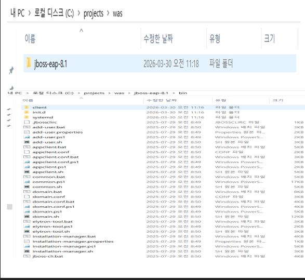This screenshot has height=280, width=305.
Task: Click the common.sh script icon
Action: coord(26,186)
